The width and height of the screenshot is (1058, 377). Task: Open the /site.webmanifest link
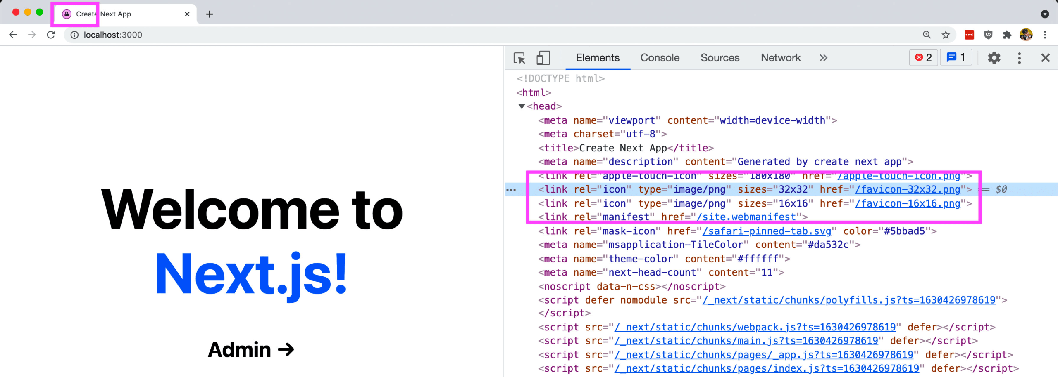746,217
